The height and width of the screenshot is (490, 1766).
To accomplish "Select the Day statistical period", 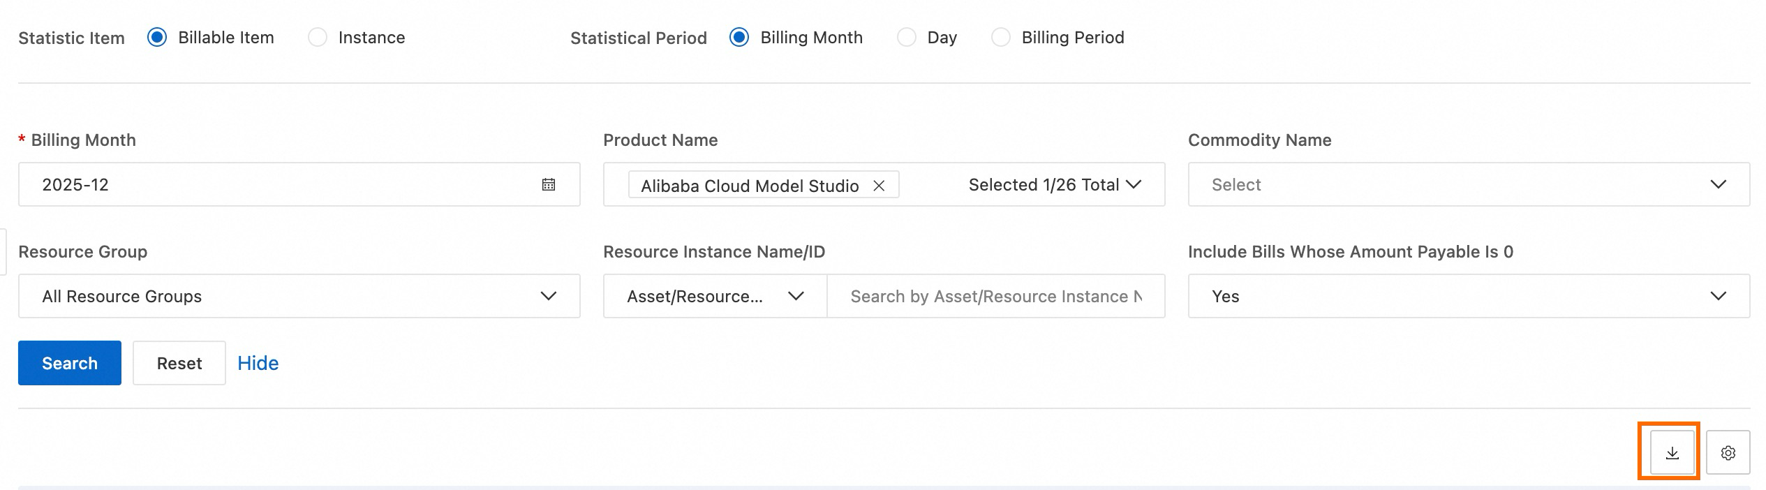I will [906, 38].
